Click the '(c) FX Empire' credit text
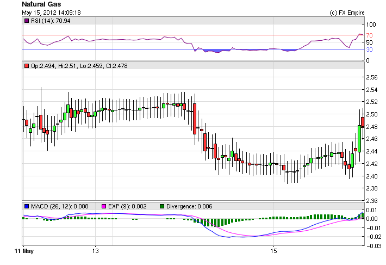 tap(347, 13)
